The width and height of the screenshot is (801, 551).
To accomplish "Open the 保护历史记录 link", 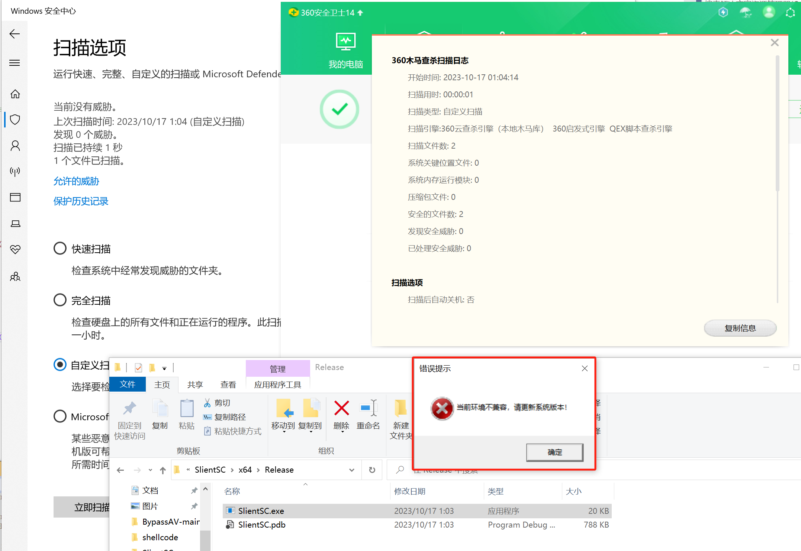I will pyautogui.click(x=81, y=201).
